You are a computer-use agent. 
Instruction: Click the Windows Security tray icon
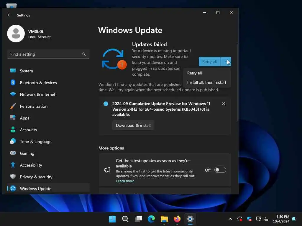(249, 219)
